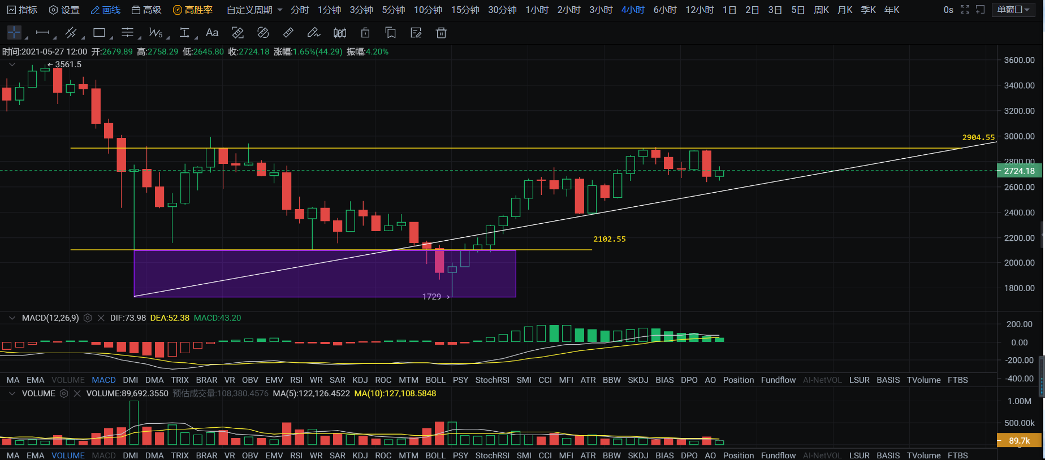This screenshot has height=460, width=1045.
Task: Select RSI in MACD panel indicator row
Action: [296, 380]
